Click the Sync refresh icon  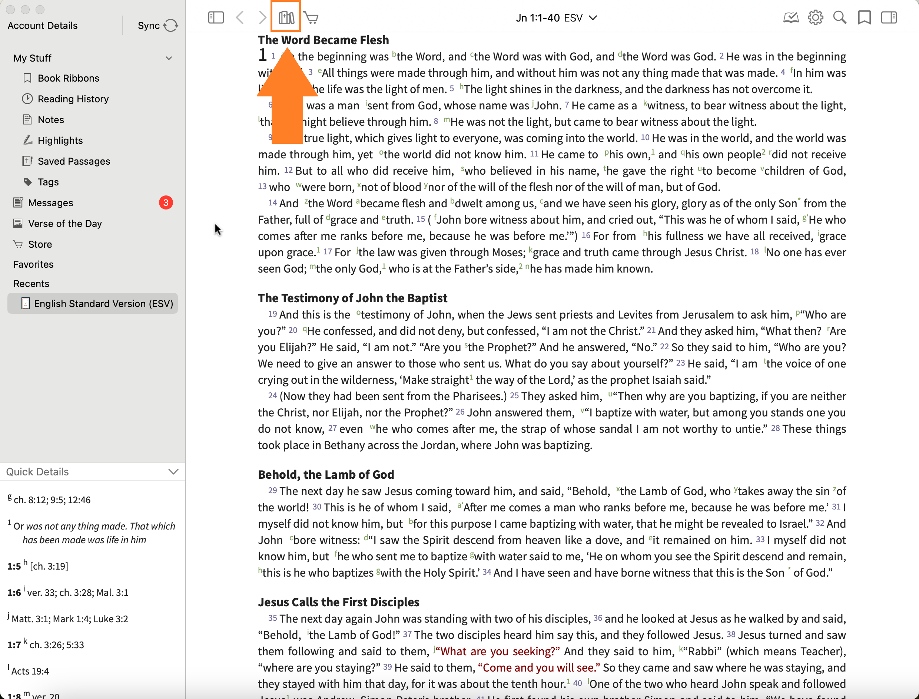coord(170,25)
